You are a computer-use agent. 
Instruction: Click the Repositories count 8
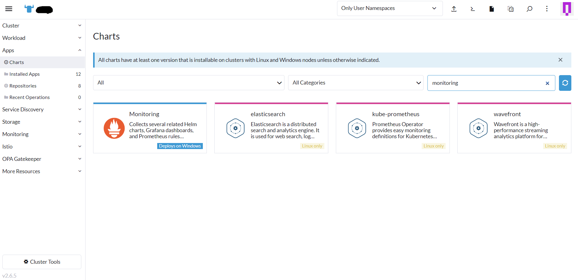pos(80,86)
